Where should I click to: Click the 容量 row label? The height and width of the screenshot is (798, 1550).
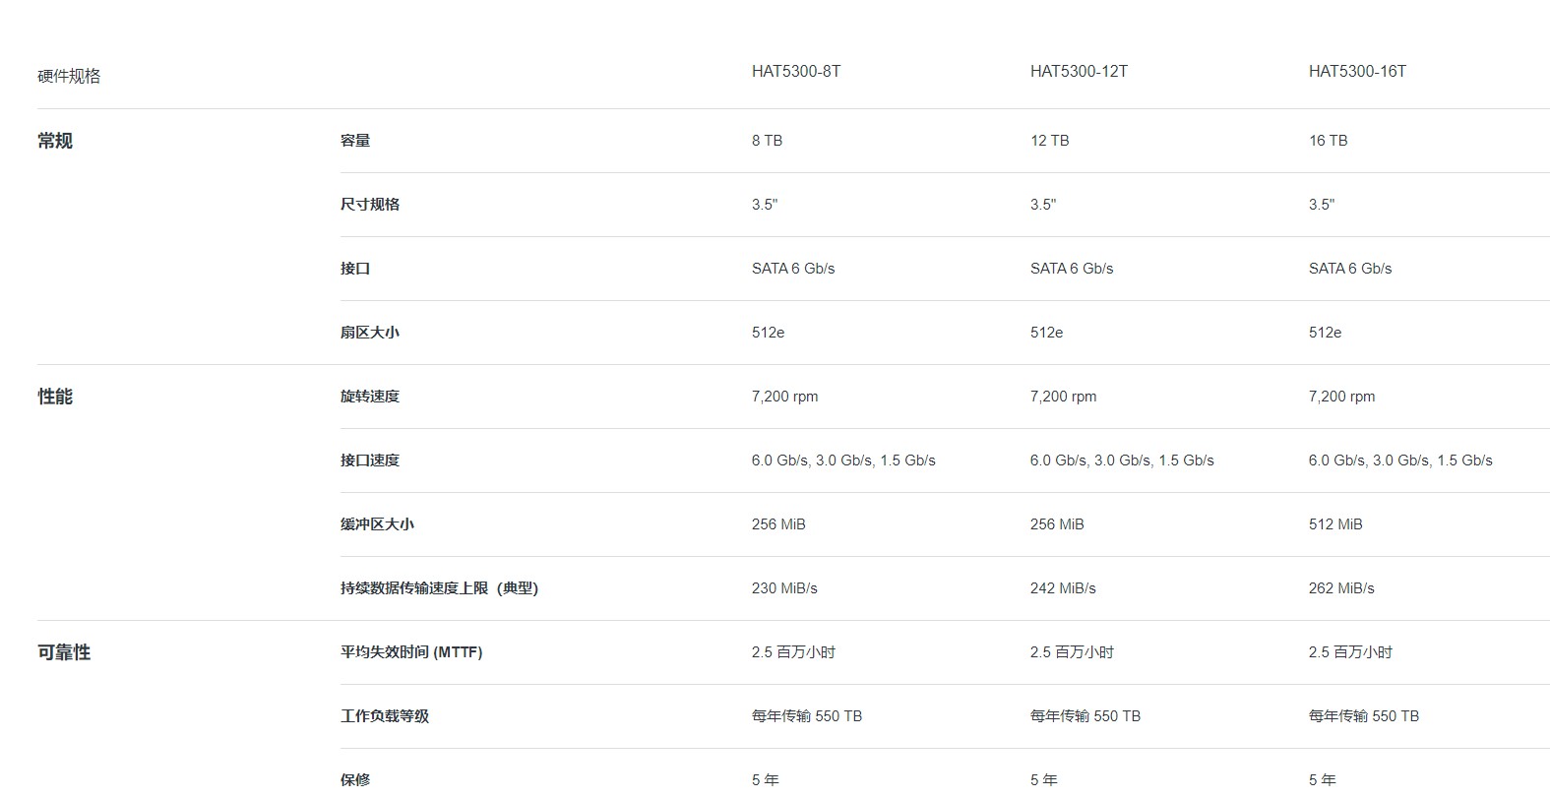pyautogui.click(x=355, y=141)
